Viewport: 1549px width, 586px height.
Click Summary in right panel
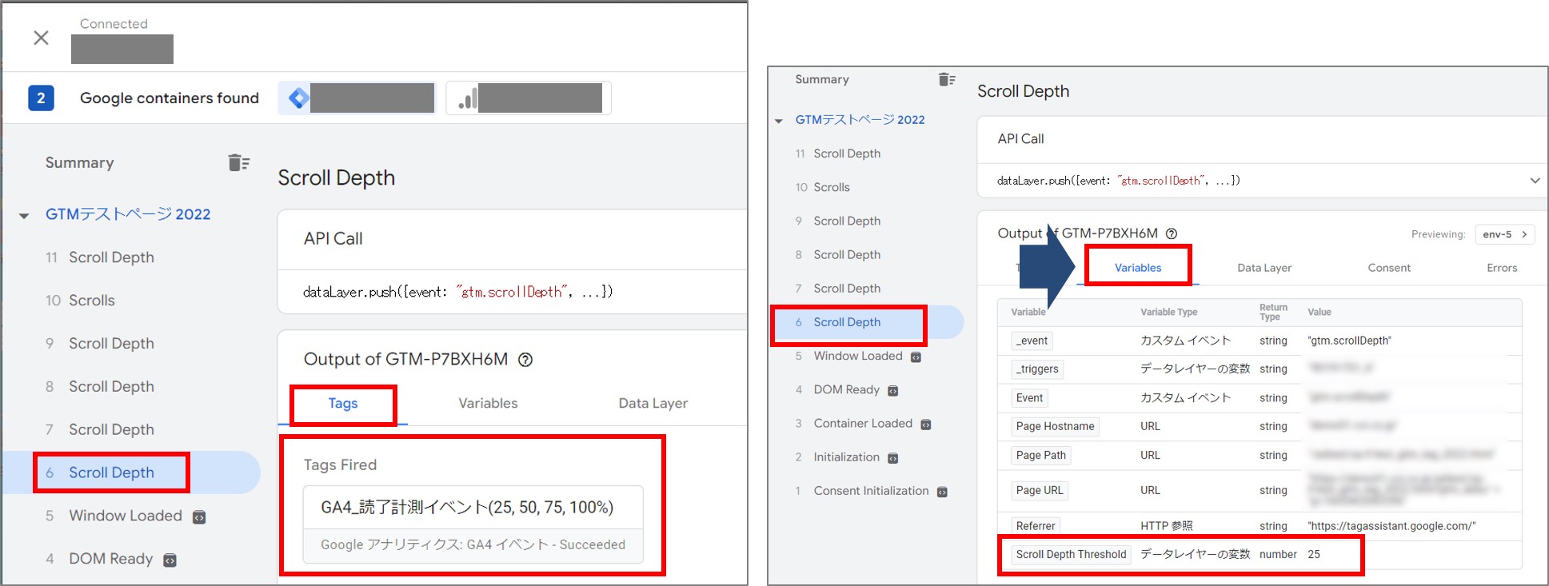tap(822, 79)
